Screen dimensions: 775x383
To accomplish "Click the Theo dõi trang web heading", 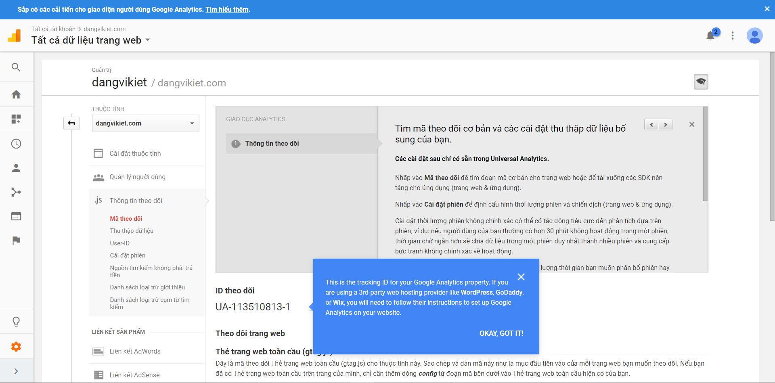I will [x=250, y=333].
